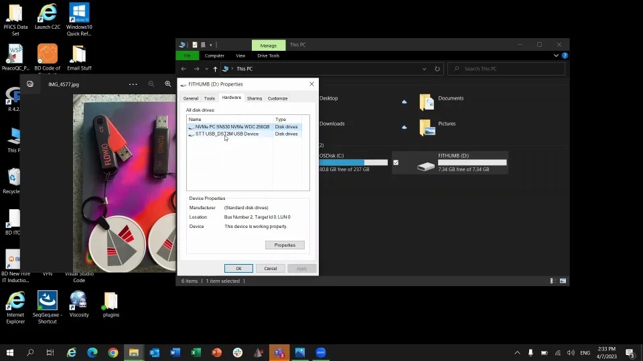Click the File Explorer help question mark icon
Image resolution: width=643 pixels, height=361 pixels.
[x=565, y=55]
